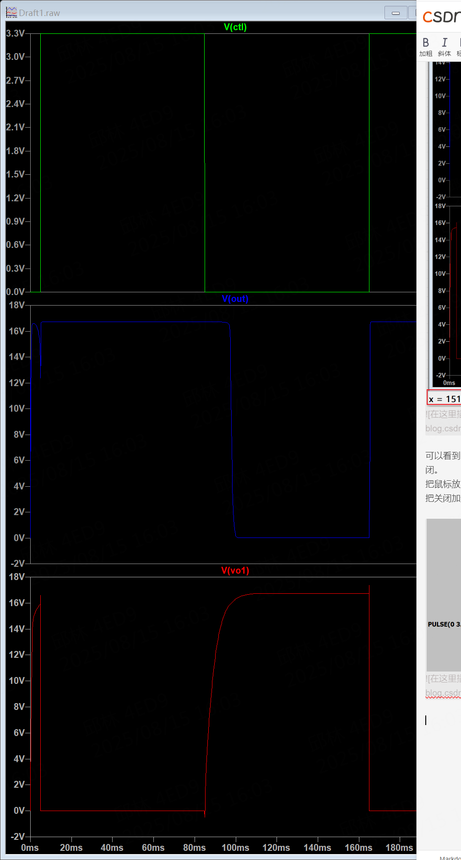Click the 0.0V label on V(ctl) axis
This screenshot has width=461, height=860.
(15, 292)
